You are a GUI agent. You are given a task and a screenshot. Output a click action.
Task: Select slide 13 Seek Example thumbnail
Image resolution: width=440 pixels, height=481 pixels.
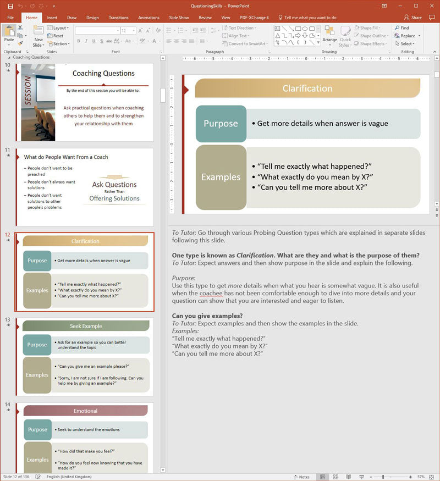85,357
